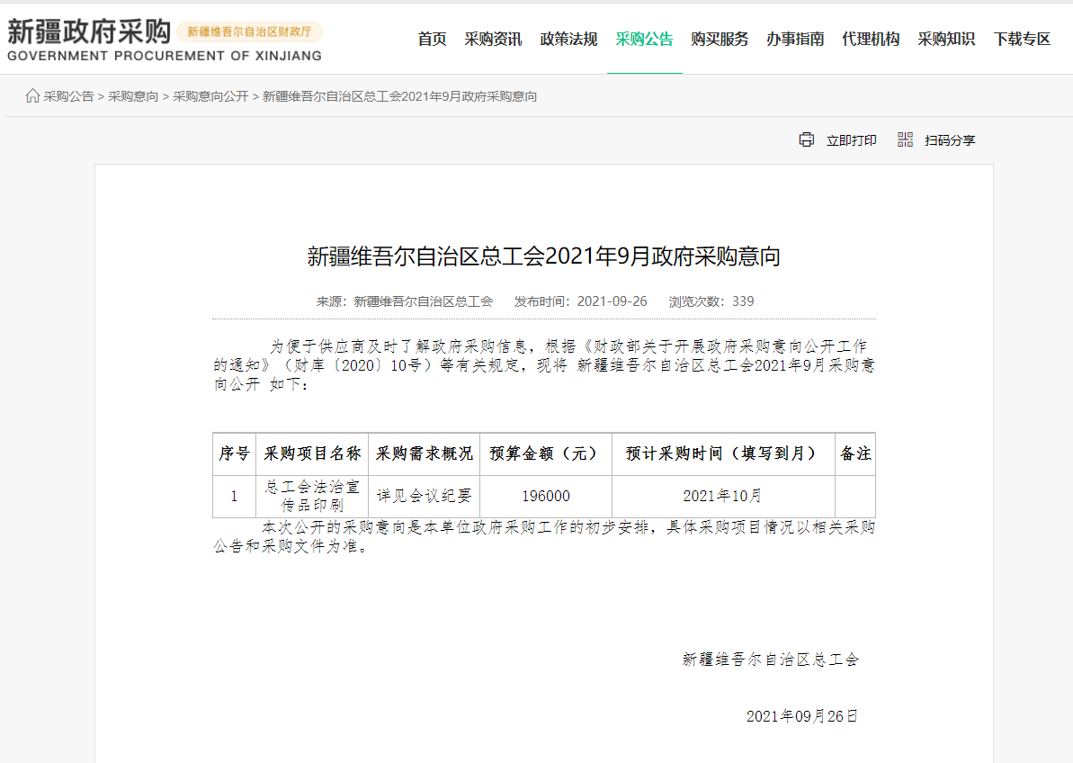Navigate to 办事指南 page

(x=795, y=40)
